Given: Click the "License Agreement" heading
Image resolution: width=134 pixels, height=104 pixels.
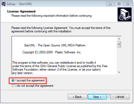Looking at the screenshot, I should pyautogui.click(x=21, y=11).
